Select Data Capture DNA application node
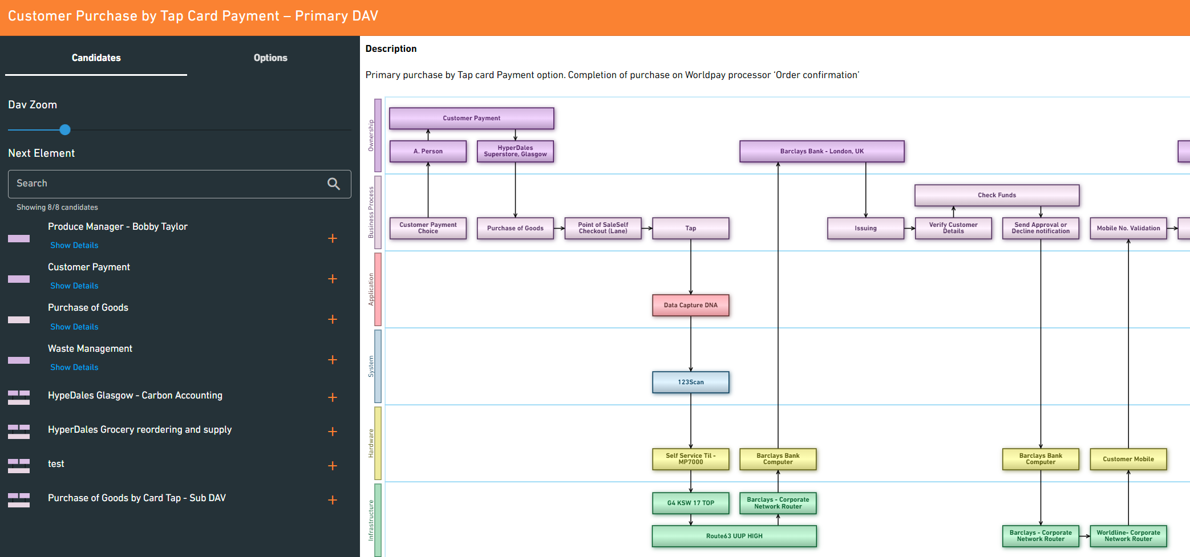Viewport: 1190px width, 557px height. pyautogui.click(x=691, y=305)
